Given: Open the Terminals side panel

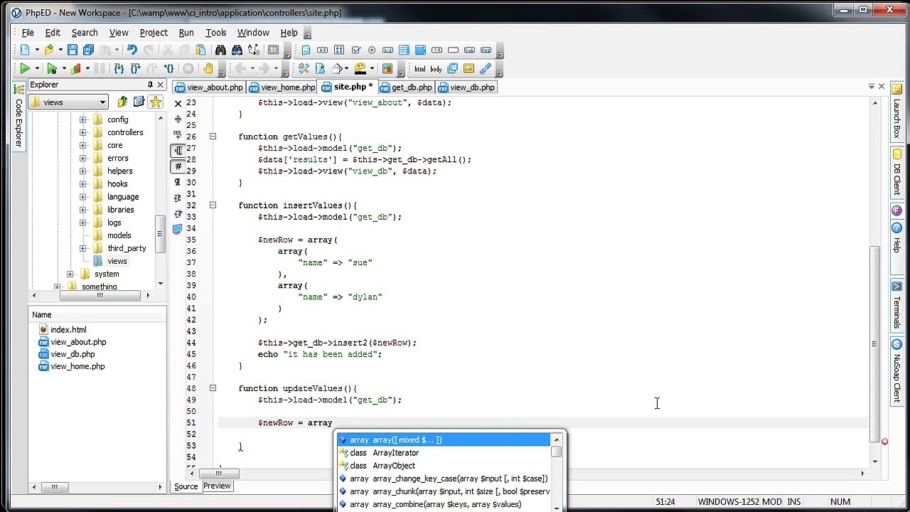Looking at the screenshot, I should coord(896,306).
